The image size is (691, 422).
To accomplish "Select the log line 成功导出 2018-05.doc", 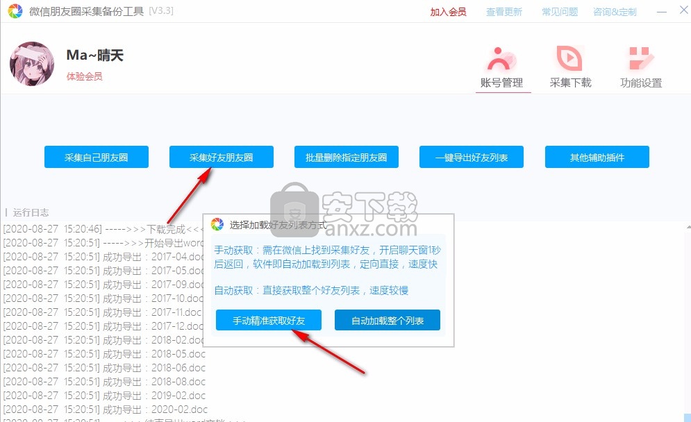I will click(x=104, y=354).
